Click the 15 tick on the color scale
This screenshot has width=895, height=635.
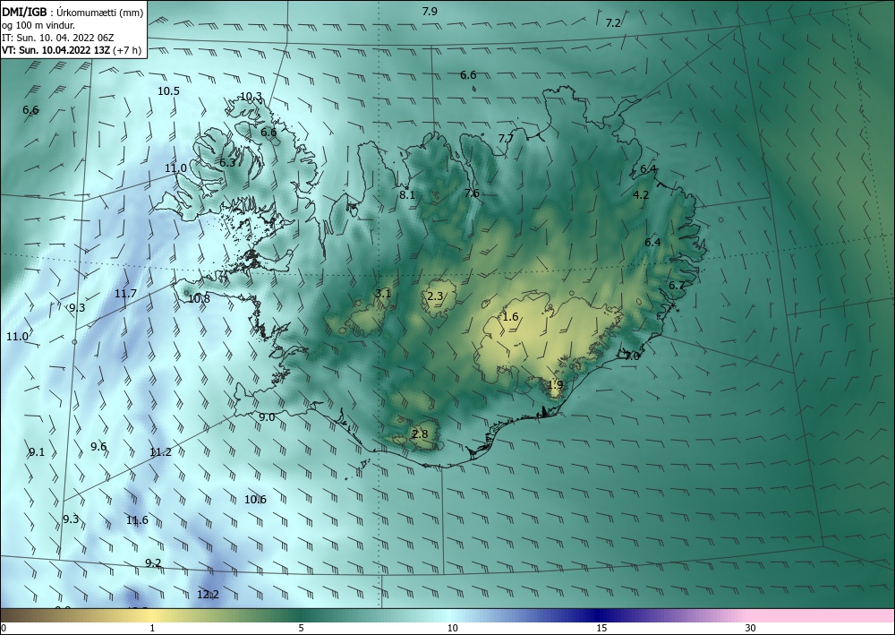[601, 628]
